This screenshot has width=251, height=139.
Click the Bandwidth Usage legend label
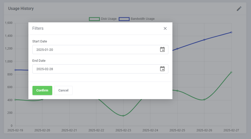click(x=143, y=19)
